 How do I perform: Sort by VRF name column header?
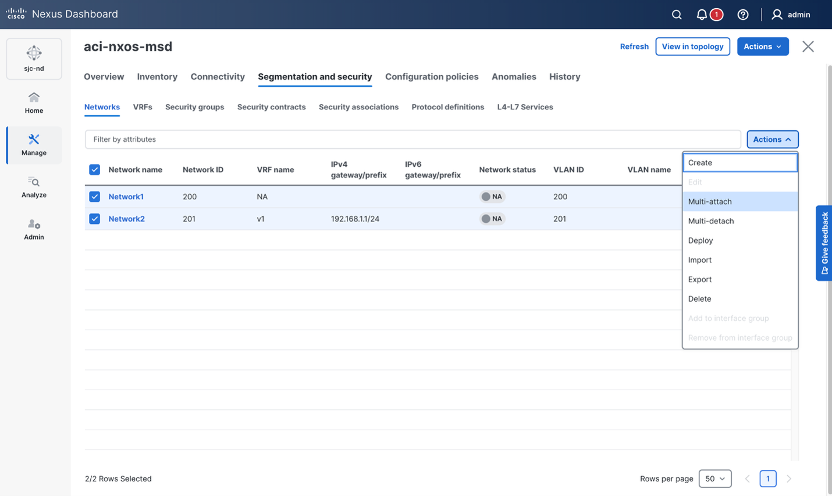coord(275,170)
